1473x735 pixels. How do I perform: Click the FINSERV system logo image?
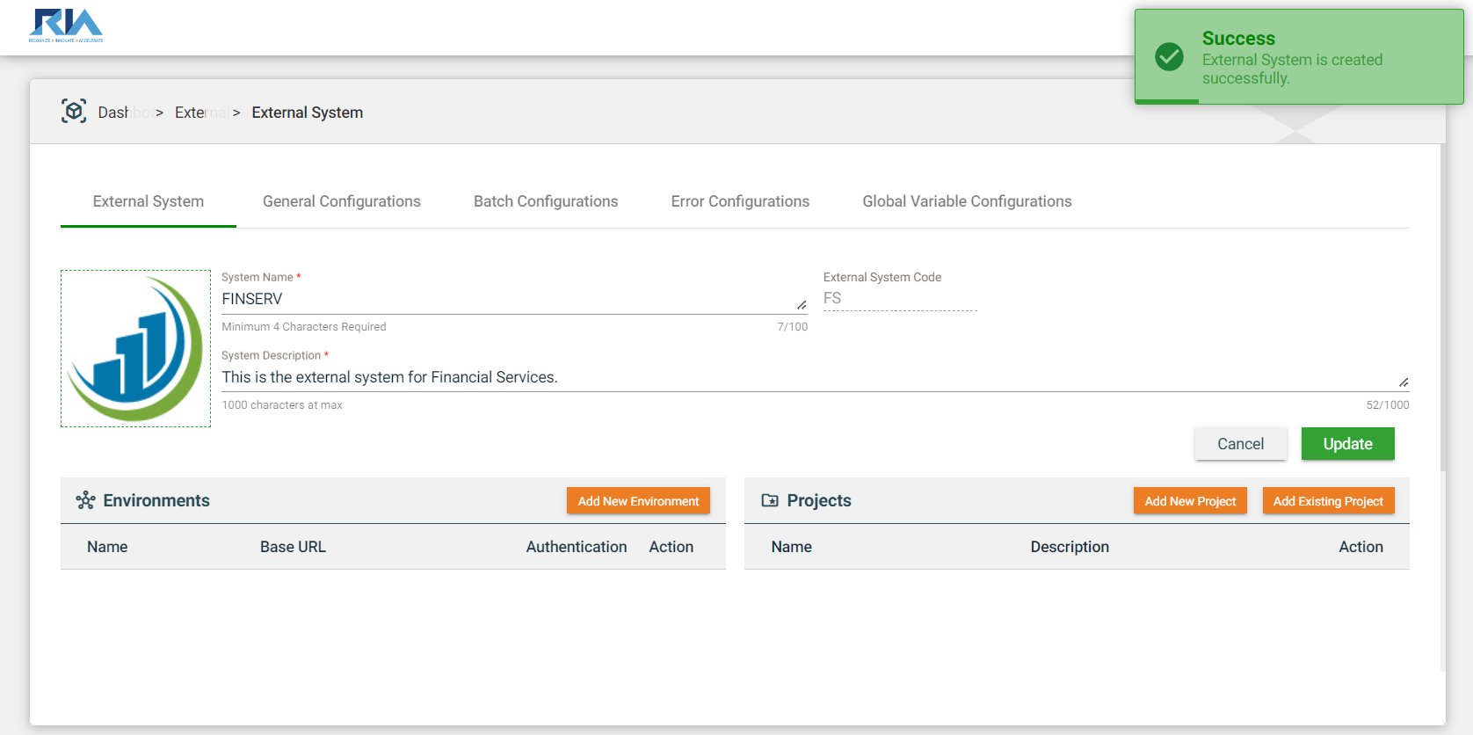coord(135,348)
